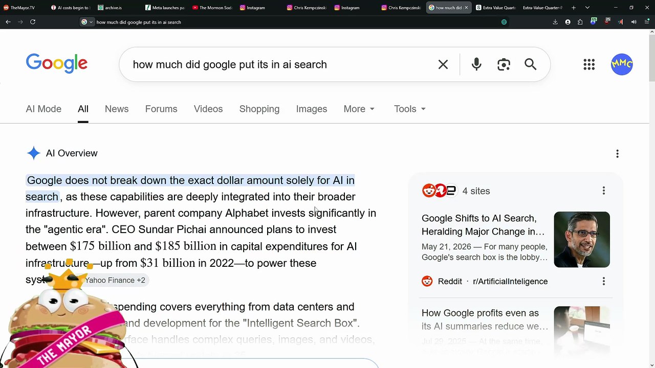Open AI Overview three-dot options

point(617,154)
